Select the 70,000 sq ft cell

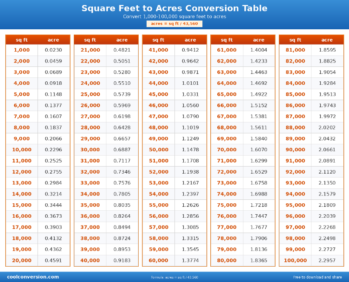tap(227, 150)
